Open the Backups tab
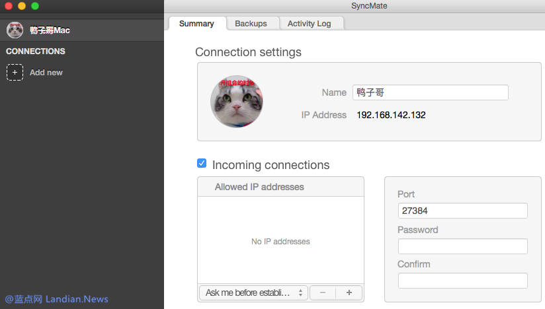This screenshot has height=309, width=545. (x=251, y=23)
